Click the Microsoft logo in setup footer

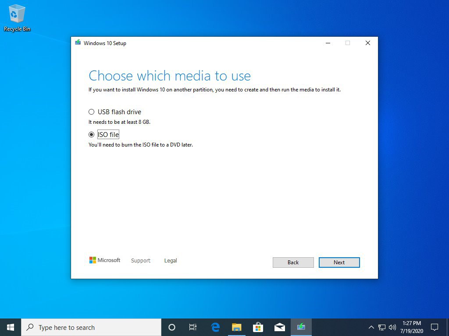(x=104, y=260)
